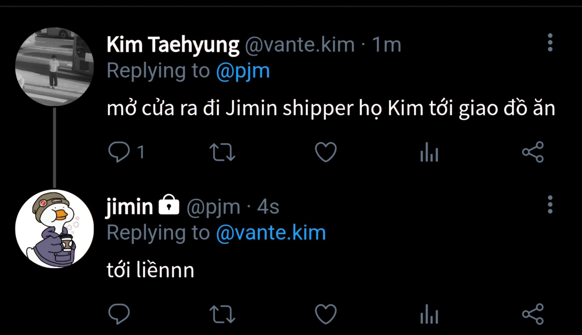Open the tweet text about Jimin shipper
The height and width of the screenshot is (335, 582).
click(x=330, y=108)
